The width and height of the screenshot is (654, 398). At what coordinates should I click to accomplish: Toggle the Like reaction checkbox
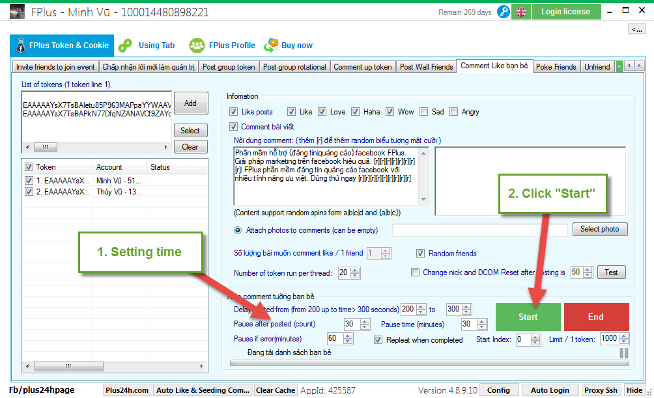(x=292, y=112)
